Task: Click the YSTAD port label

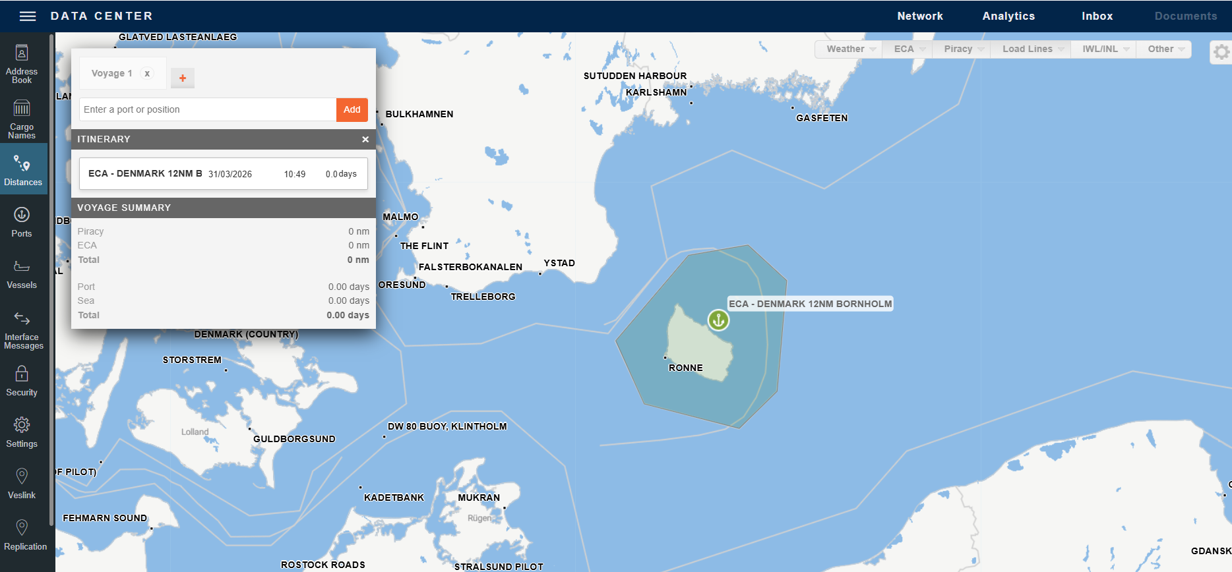Action: (559, 263)
